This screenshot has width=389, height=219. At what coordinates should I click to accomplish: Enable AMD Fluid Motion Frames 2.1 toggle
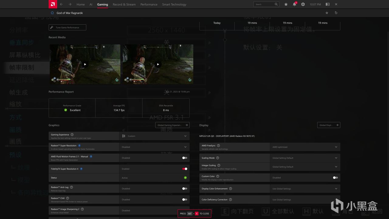click(184, 158)
